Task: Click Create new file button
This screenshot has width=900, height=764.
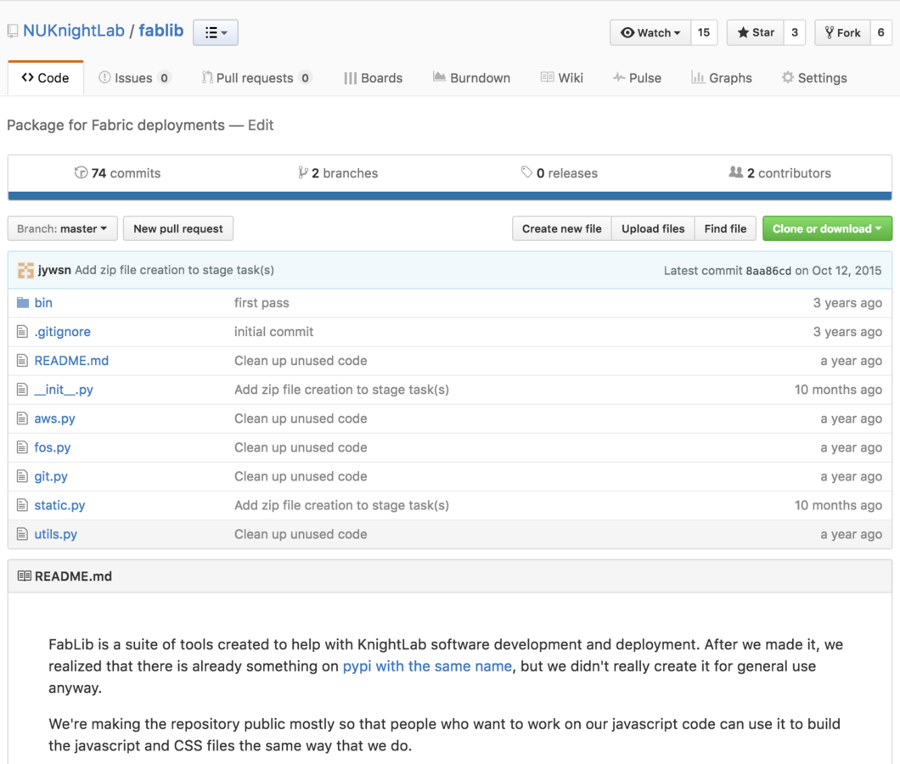Action: tap(562, 228)
